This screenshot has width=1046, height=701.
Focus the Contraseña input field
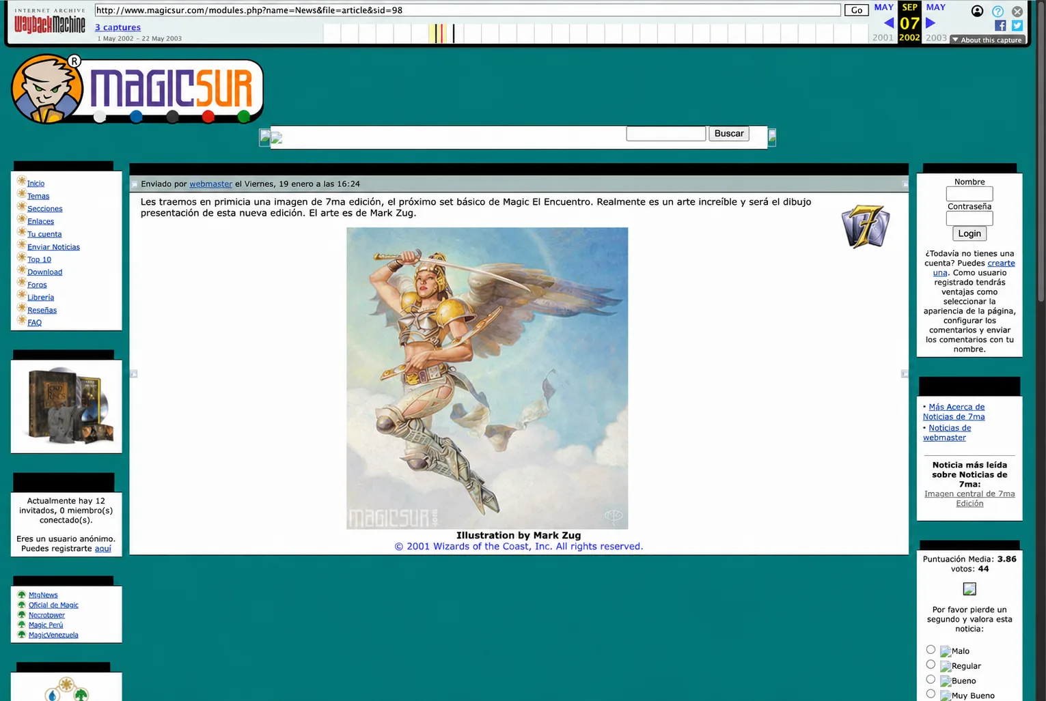[969, 218]
